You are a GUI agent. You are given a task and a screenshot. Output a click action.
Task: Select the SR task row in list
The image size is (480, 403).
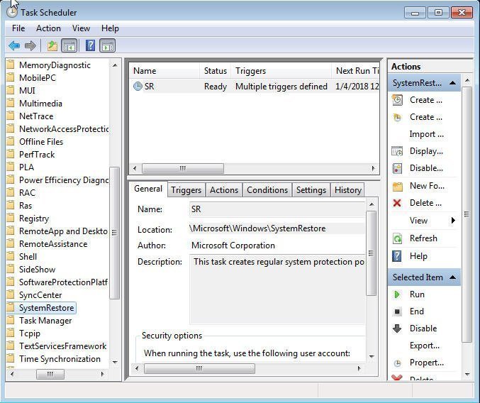[x=149, y=87]
